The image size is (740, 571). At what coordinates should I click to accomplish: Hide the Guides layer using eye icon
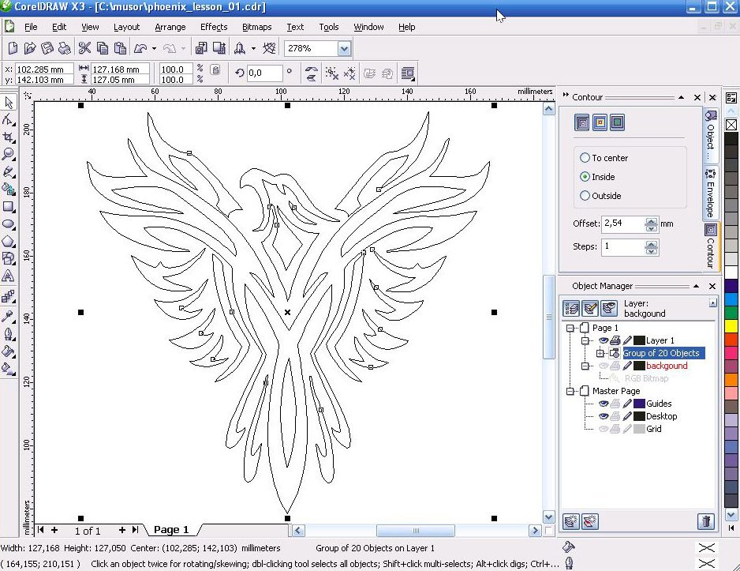click(x=604, y=404)
